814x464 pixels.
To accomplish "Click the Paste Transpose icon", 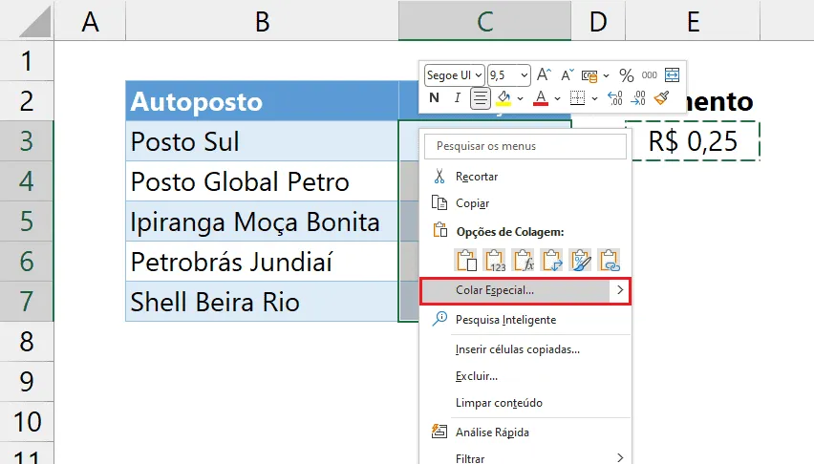I will [552, 260].
